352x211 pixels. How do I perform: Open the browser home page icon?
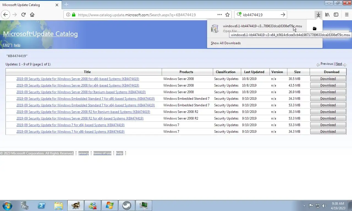tap(32, 15)
